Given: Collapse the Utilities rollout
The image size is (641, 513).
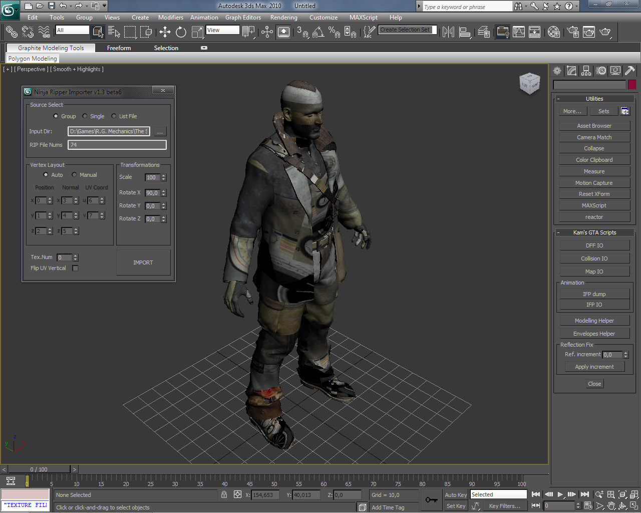Looking at the screenshot, I should coord(594,99).
